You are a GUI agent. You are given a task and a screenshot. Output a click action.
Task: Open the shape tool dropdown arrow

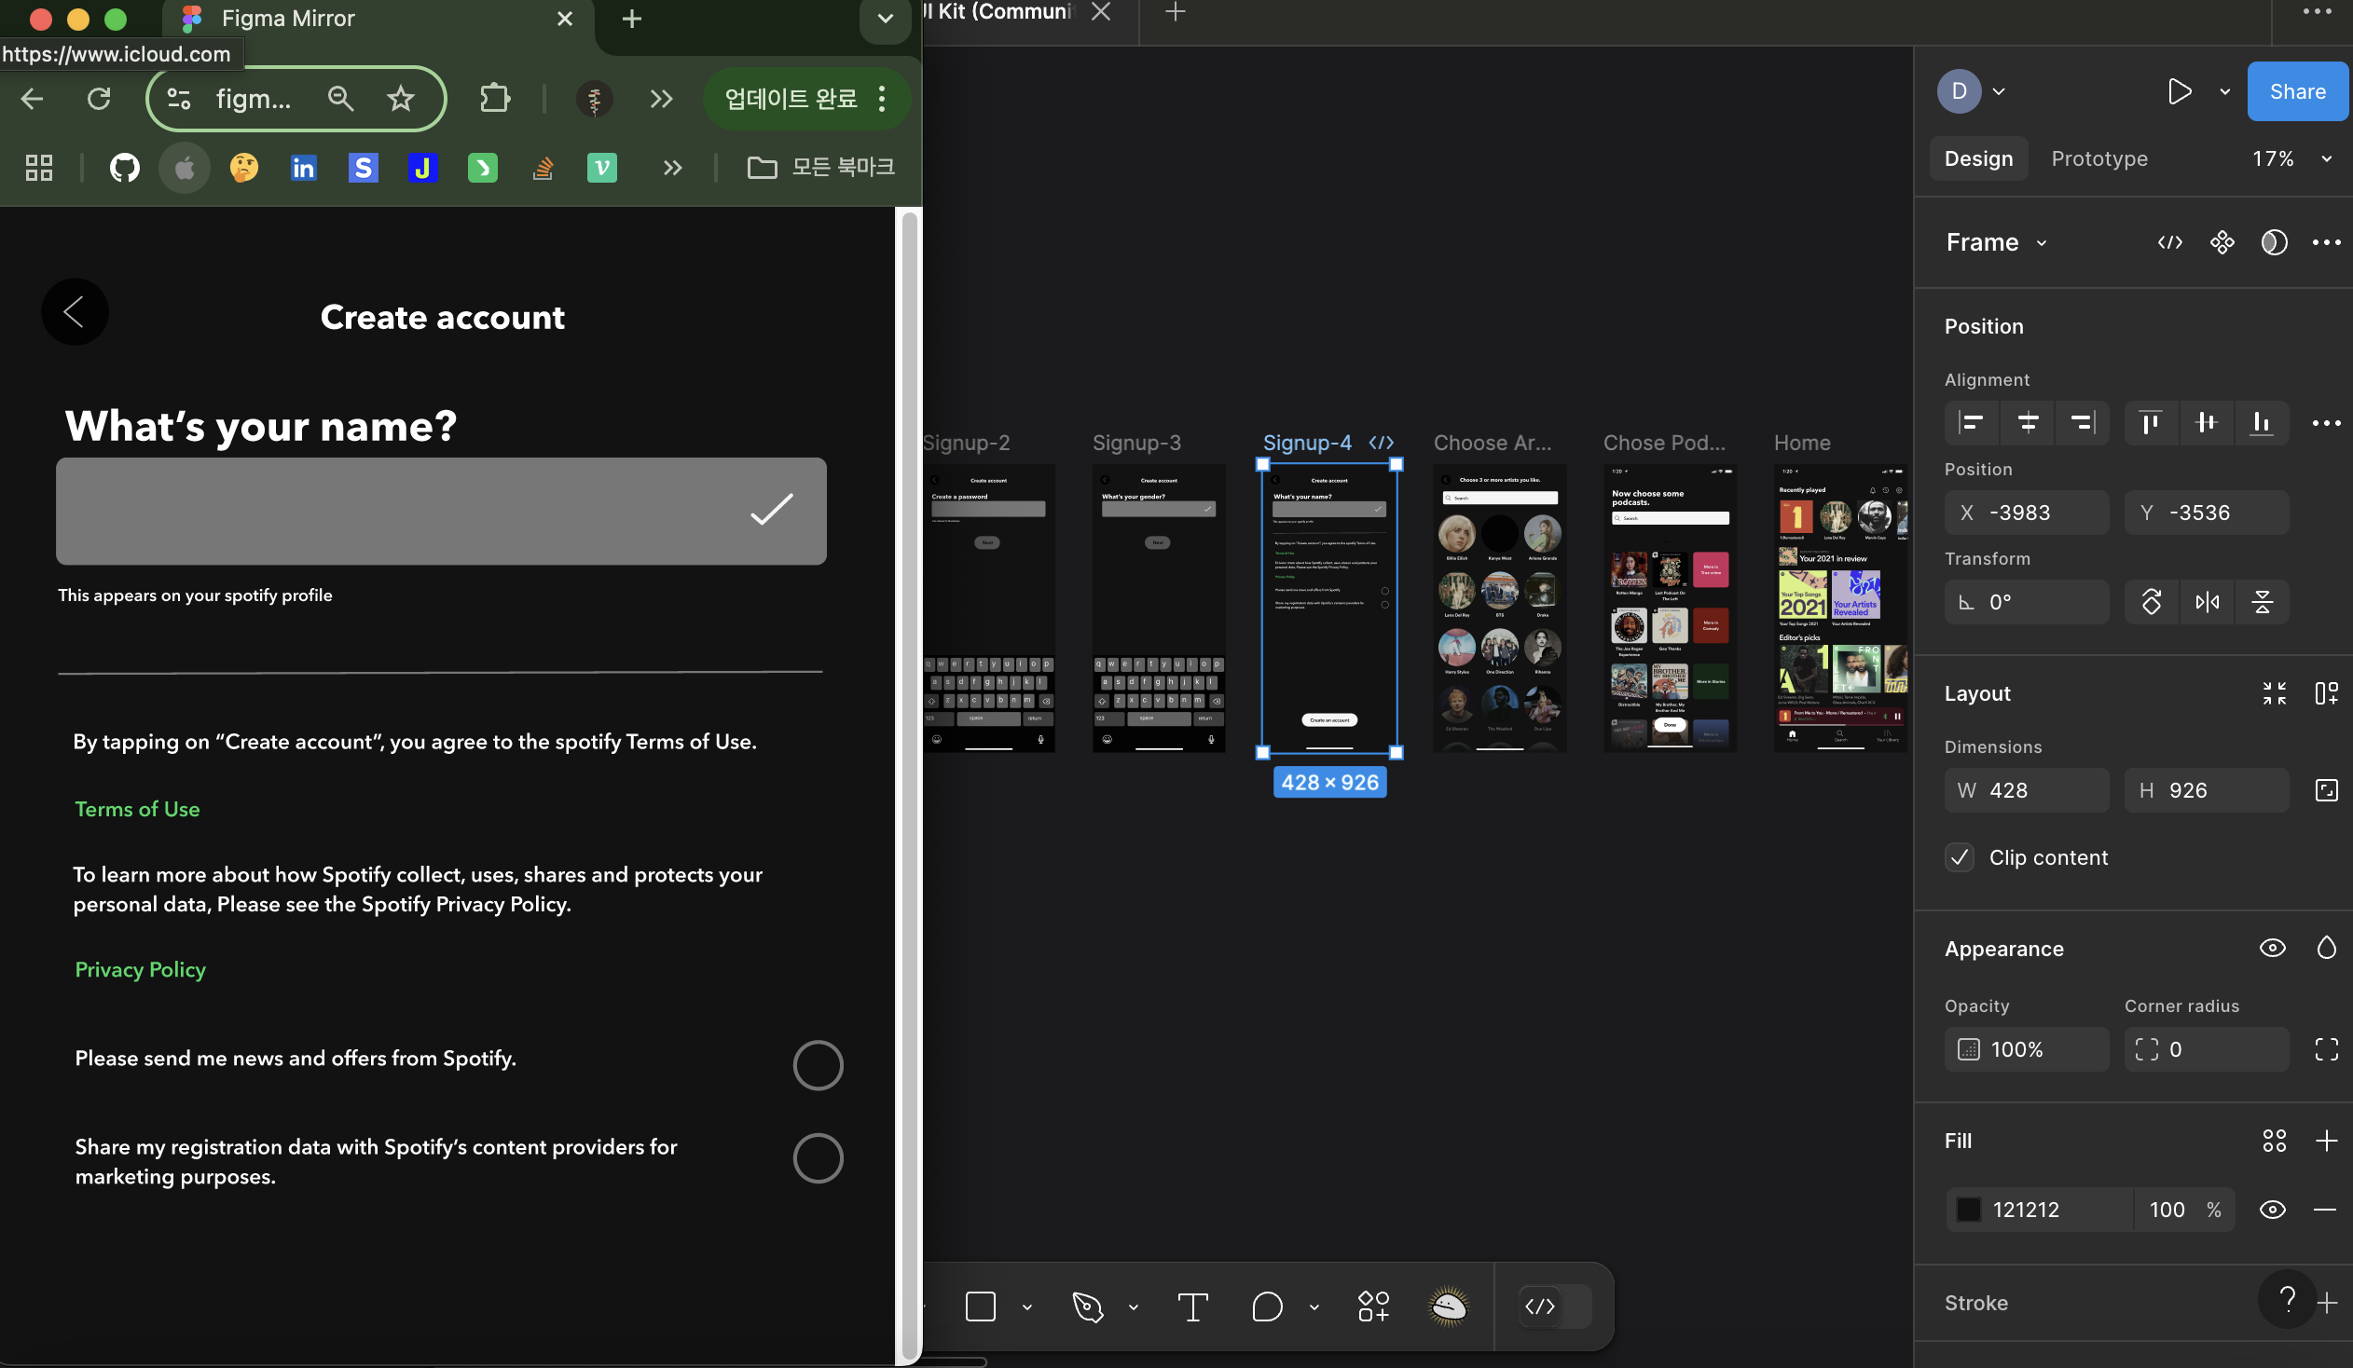[1027, 1306]
